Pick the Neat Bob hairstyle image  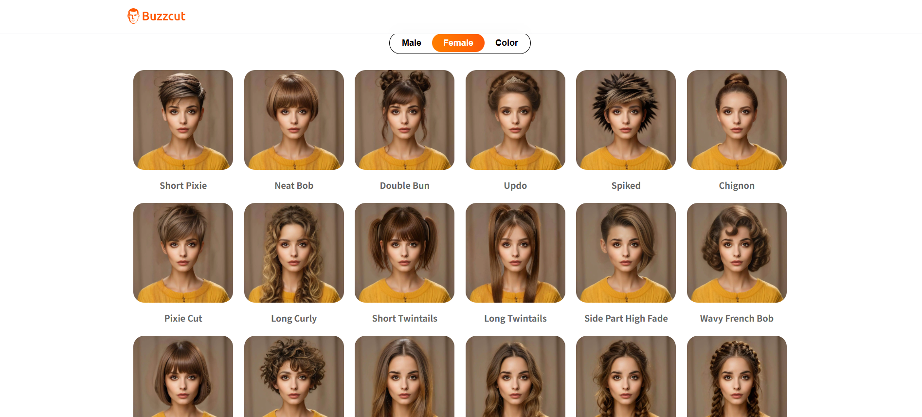[x=294, y=120]
